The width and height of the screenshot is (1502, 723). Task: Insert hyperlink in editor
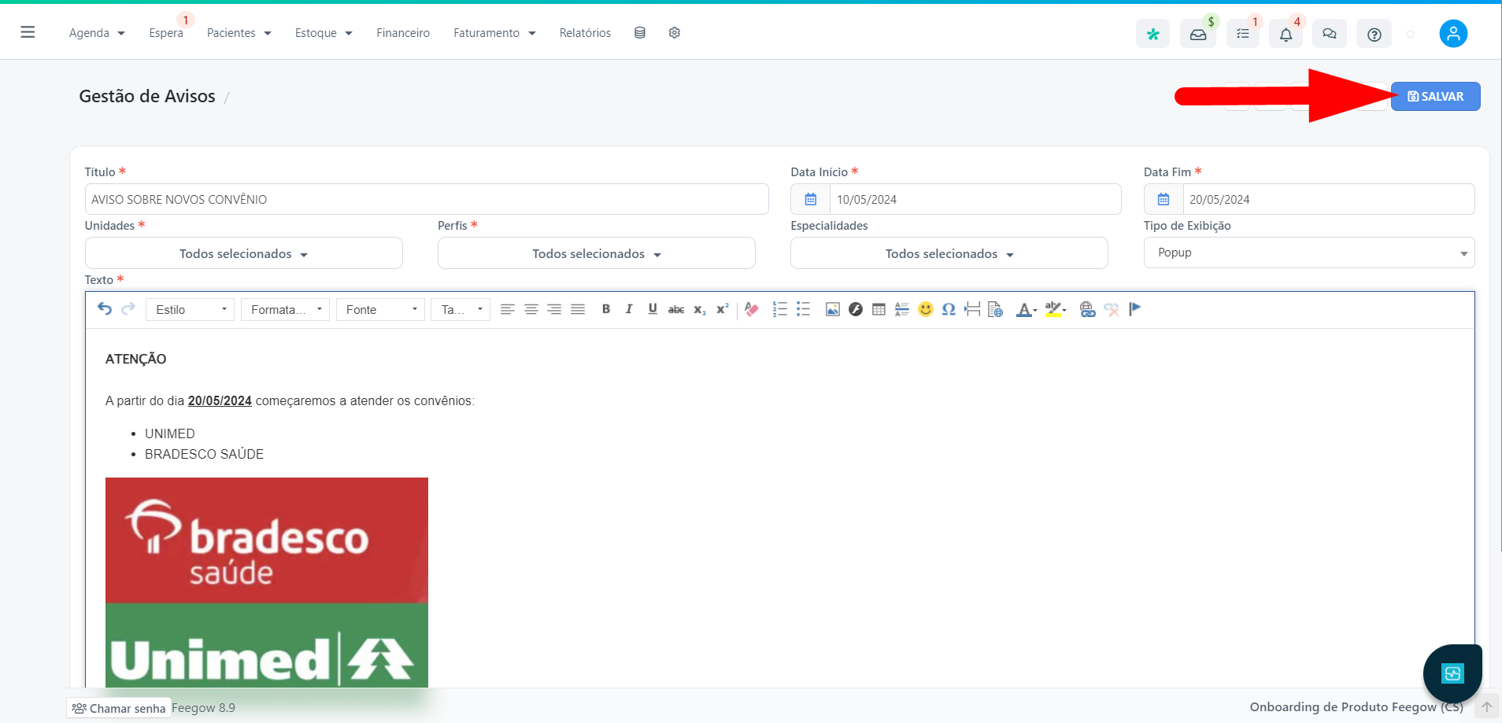pos(1088,309)
